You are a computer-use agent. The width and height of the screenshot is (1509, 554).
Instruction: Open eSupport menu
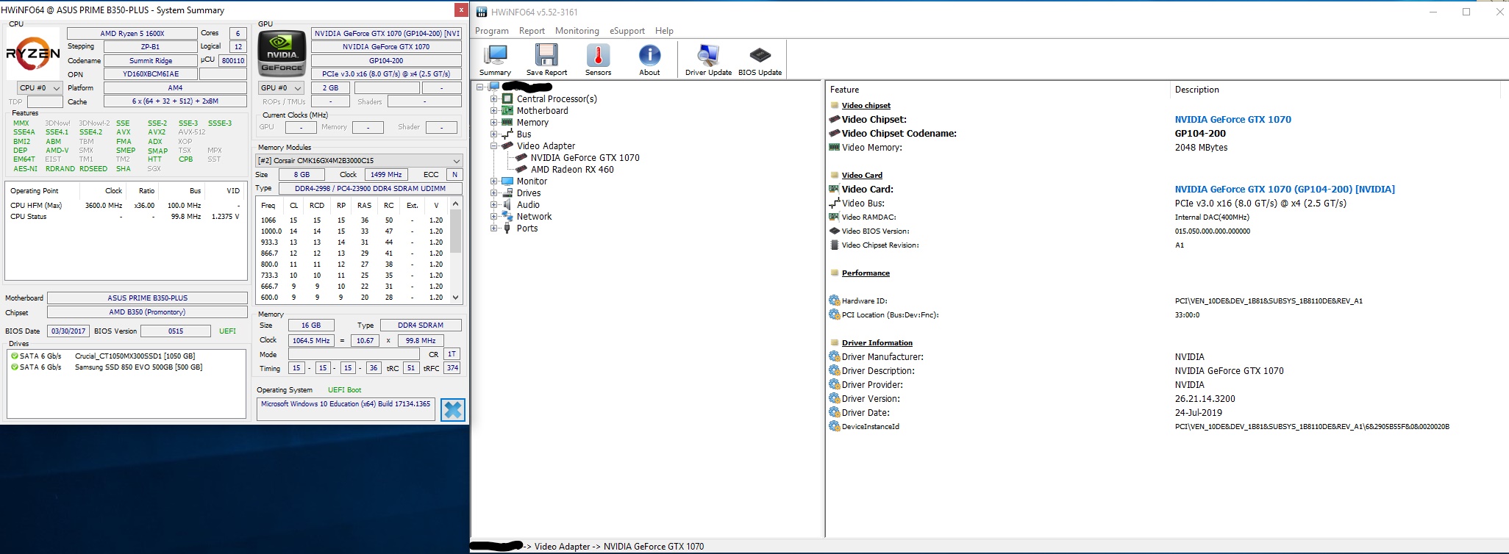[627, 31]
